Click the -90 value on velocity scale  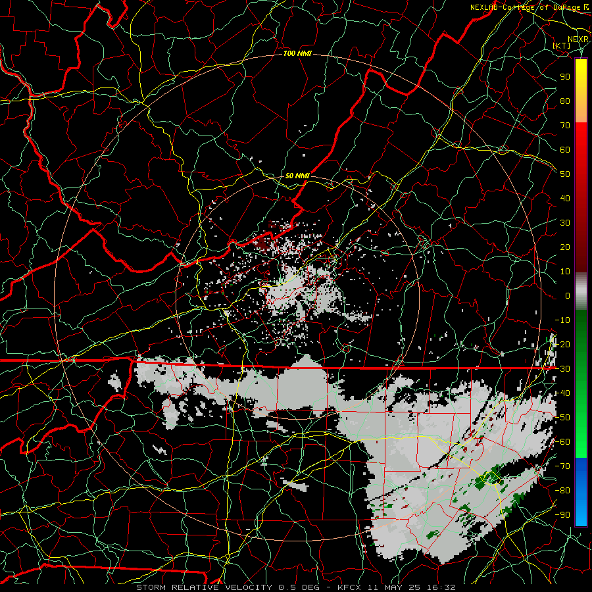click(x=562, y=515)
